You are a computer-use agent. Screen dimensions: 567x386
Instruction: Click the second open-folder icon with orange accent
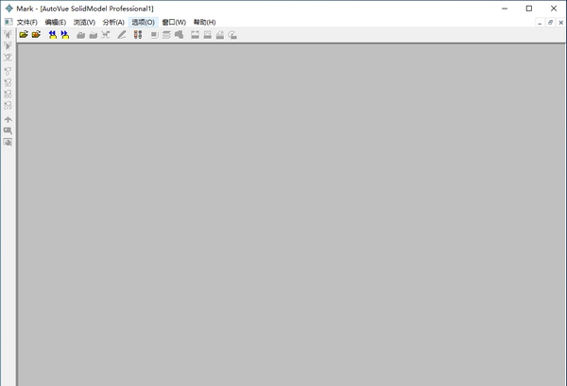(36, 35)
